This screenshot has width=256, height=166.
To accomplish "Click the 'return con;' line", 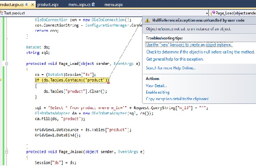I will (47, 30).
